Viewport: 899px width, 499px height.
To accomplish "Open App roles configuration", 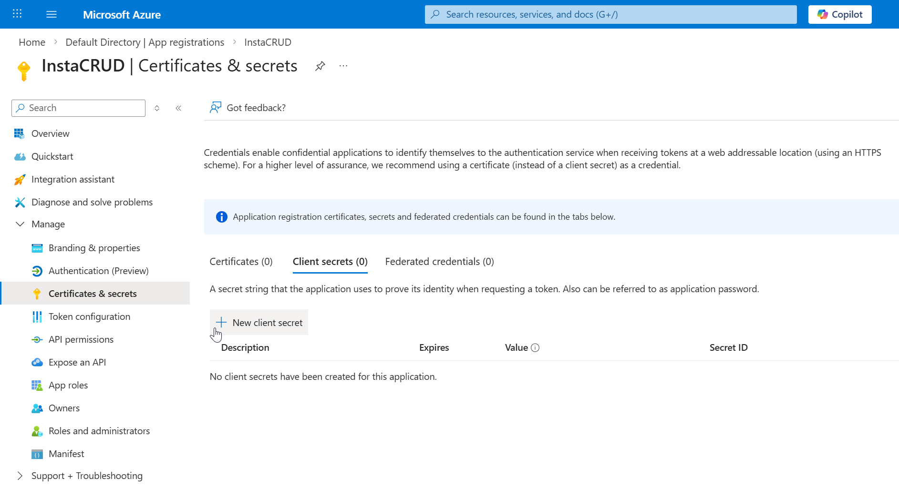I will click(x=68, y=385).
